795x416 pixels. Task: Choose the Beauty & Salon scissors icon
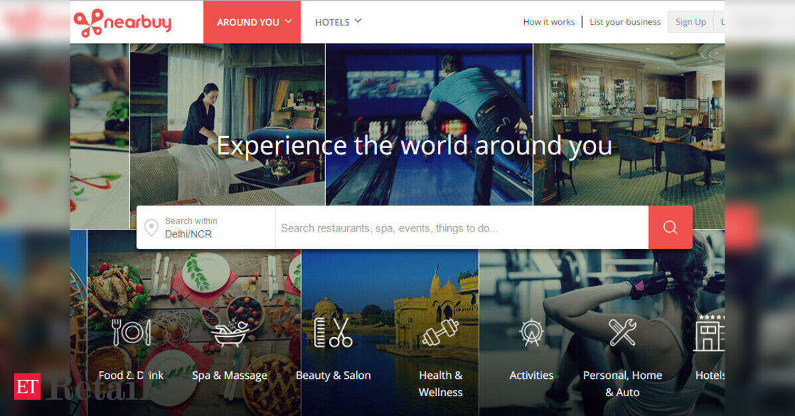coord(333,332)
